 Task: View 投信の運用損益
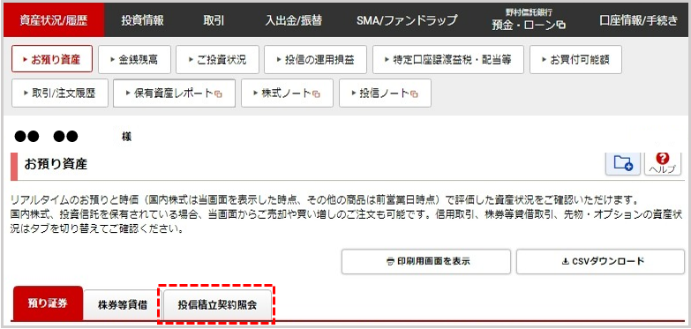[316, 59]
